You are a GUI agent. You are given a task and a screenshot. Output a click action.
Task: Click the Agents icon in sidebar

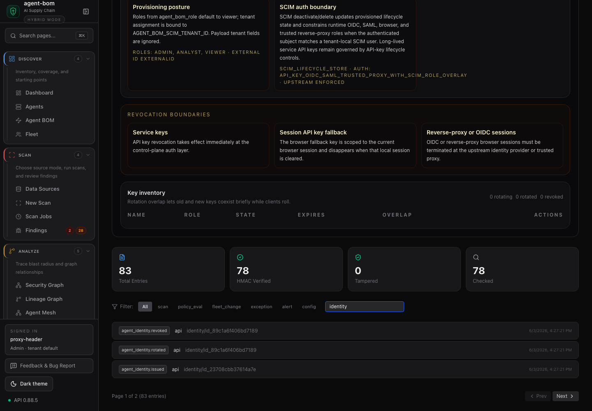click(x=18, y=107)
